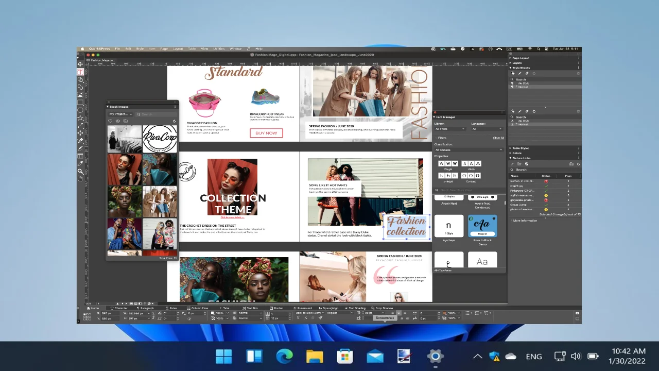Screen dimensions: 659x371
Task: Select the Pinkpurse-03-24 picture link row
Action: click(x=544, y=191)
